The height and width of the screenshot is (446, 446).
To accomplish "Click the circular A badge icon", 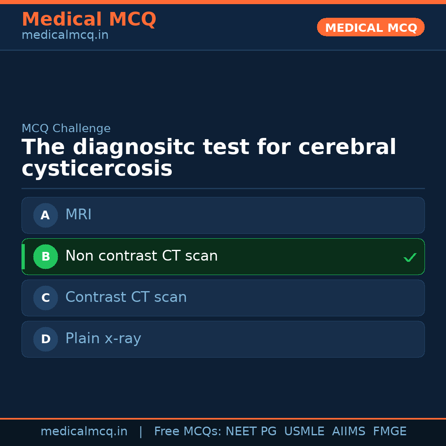I will [x=45, y=215].
